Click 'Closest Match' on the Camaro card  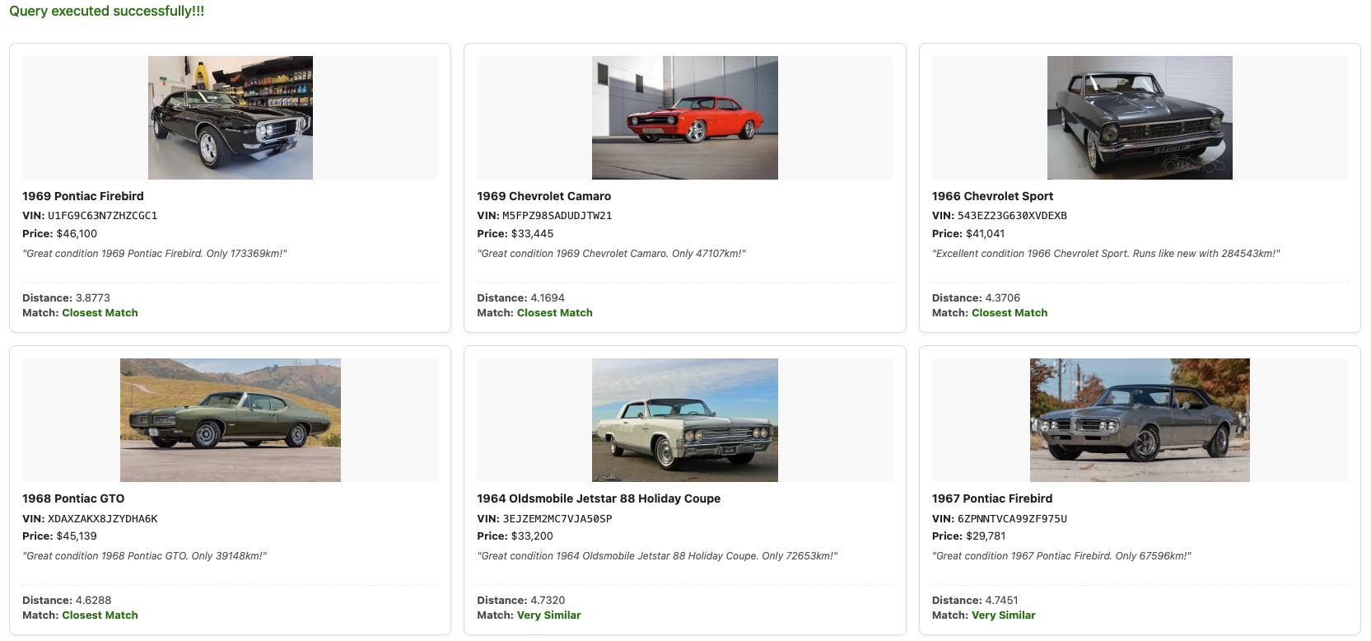pos(555,313)
